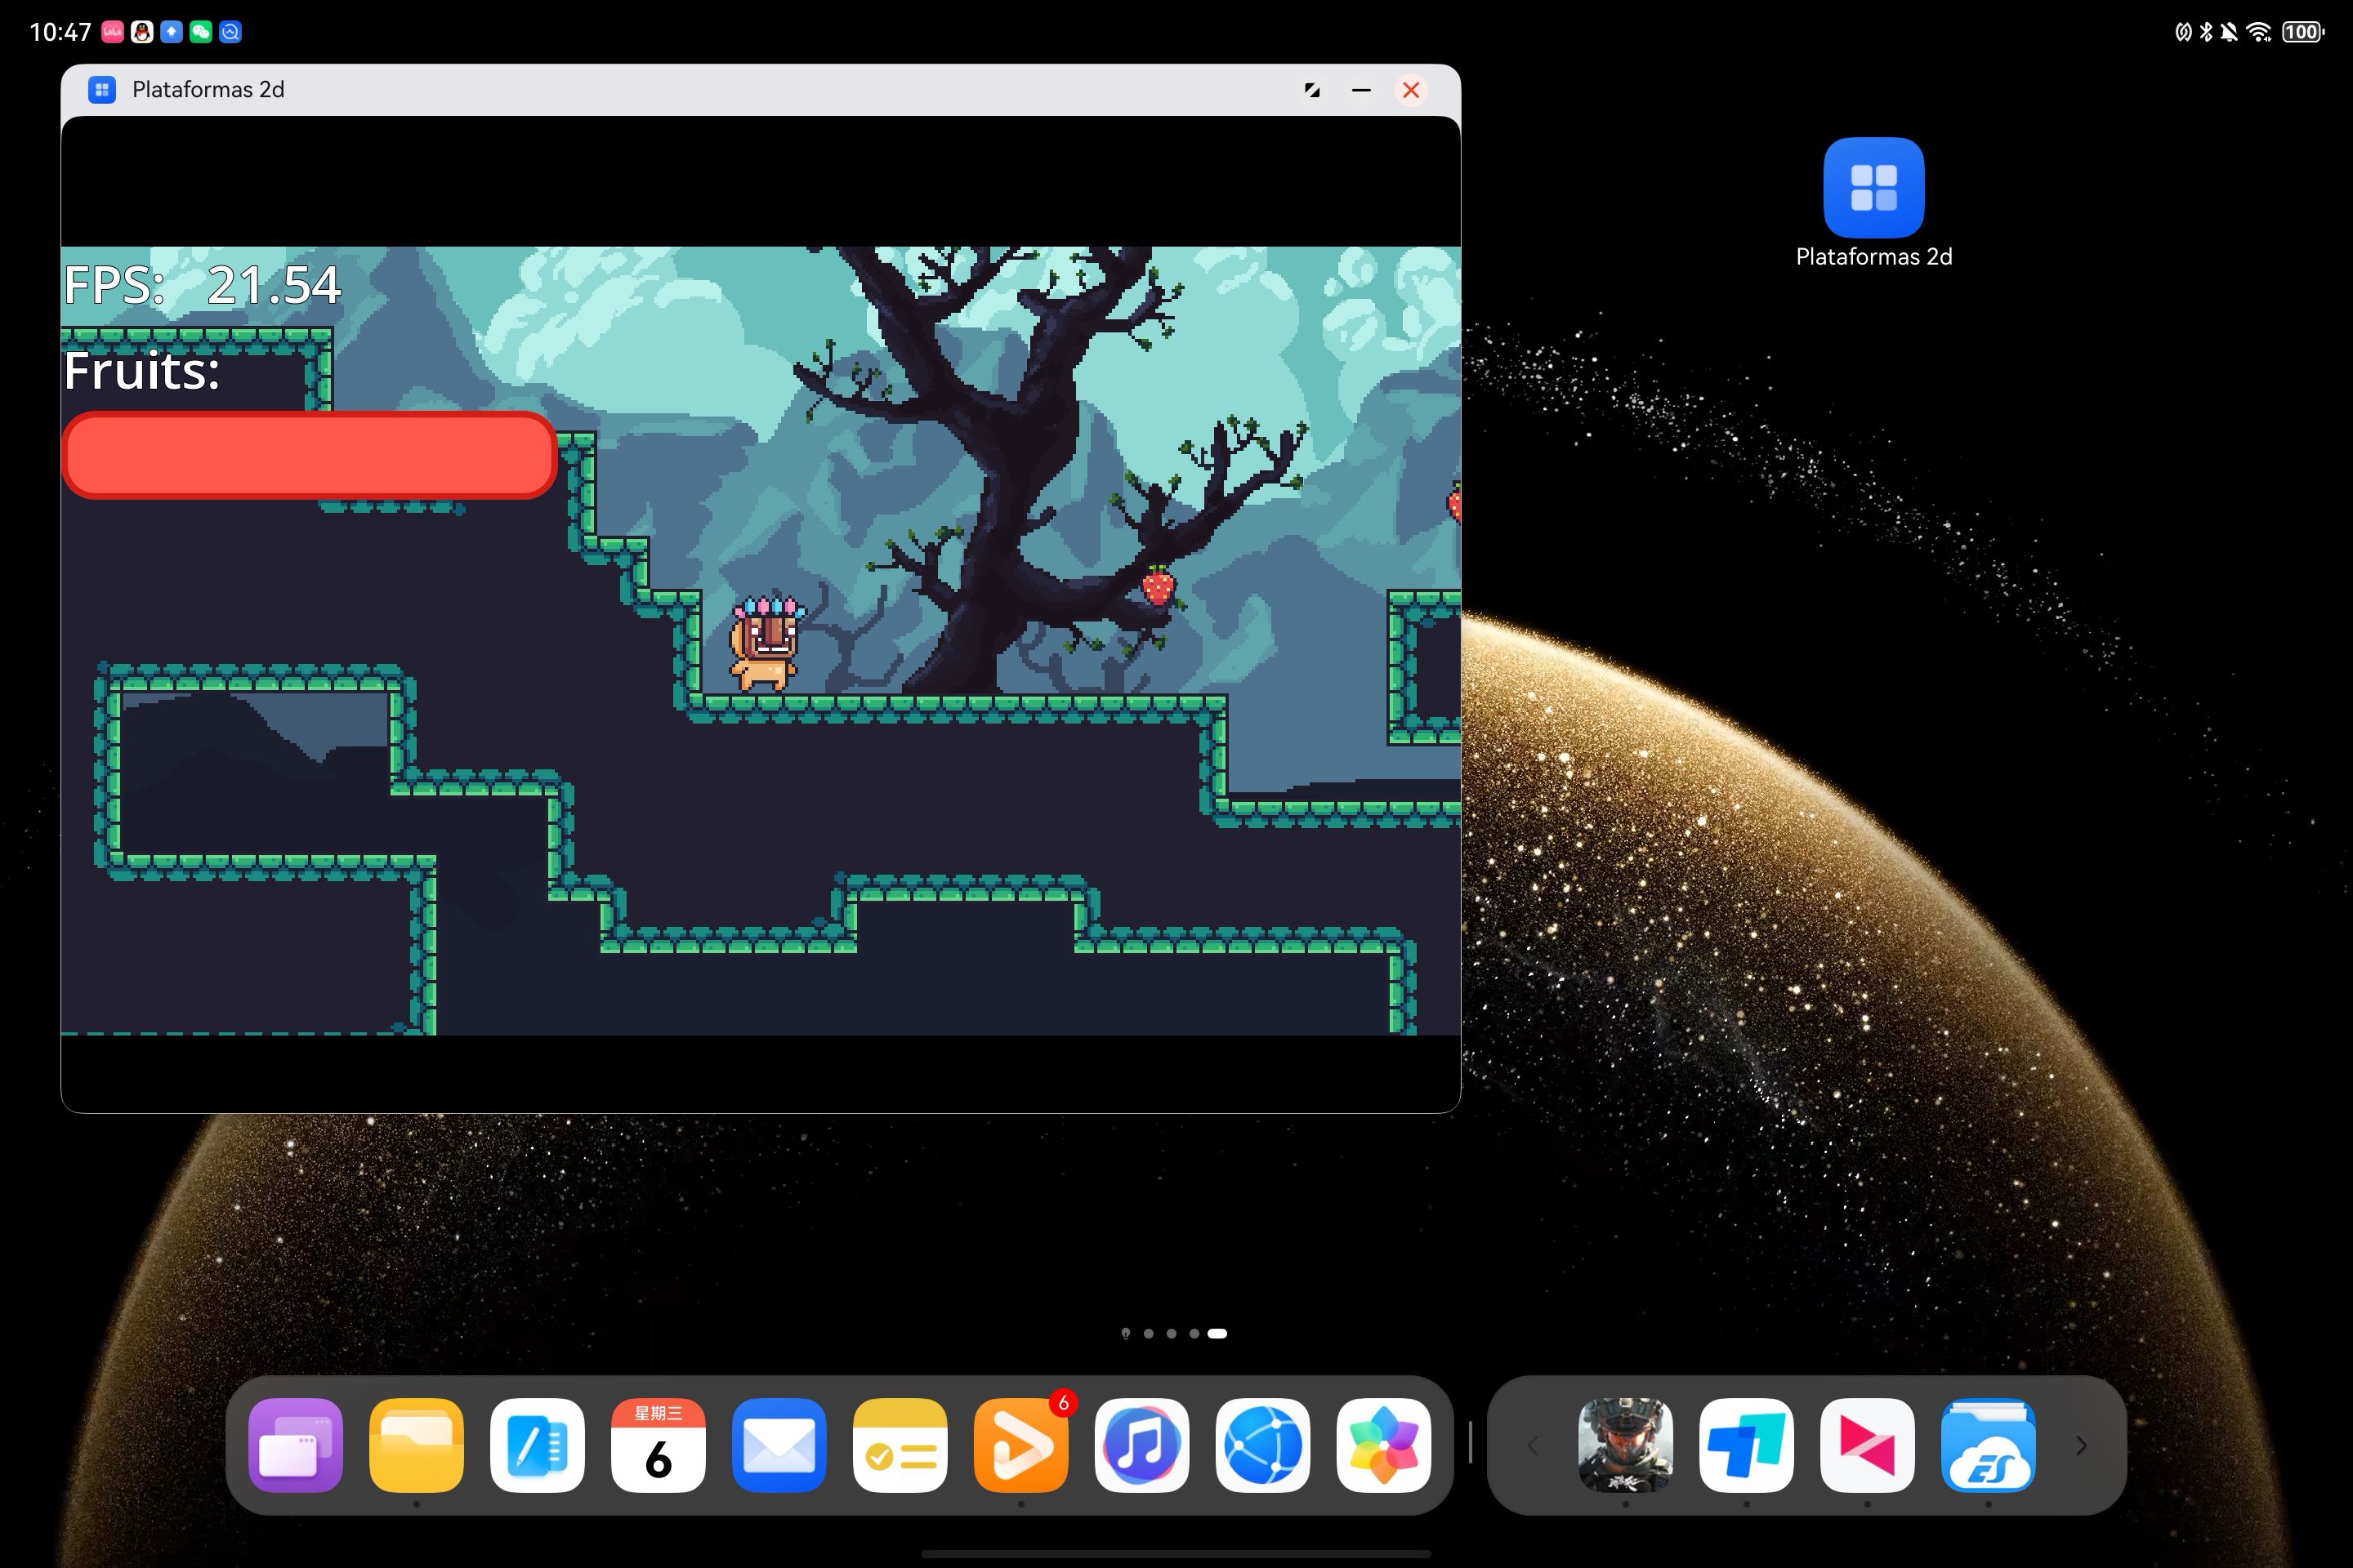Open the Music note app in dock
This screenshot has height=1568, width=2353.
tap(1142, 1445)
